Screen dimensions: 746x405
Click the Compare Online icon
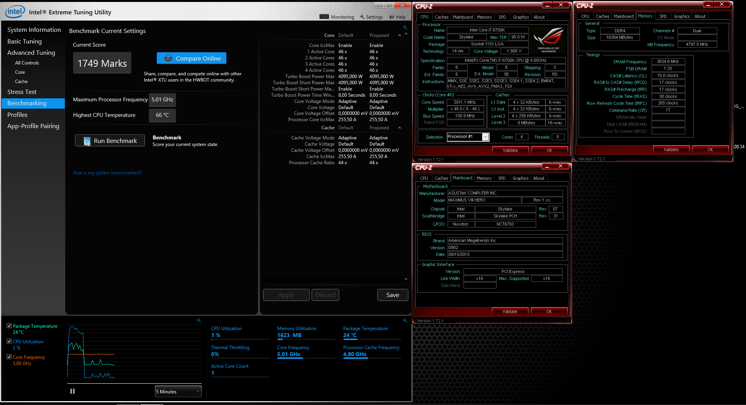click(168, 58)
